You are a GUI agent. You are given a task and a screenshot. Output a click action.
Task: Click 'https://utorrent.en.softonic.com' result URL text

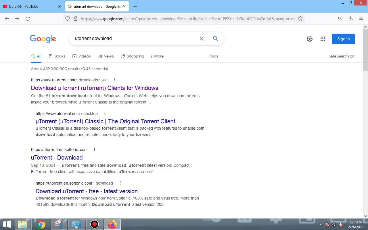pyautogui.click(x=59, y=149)
